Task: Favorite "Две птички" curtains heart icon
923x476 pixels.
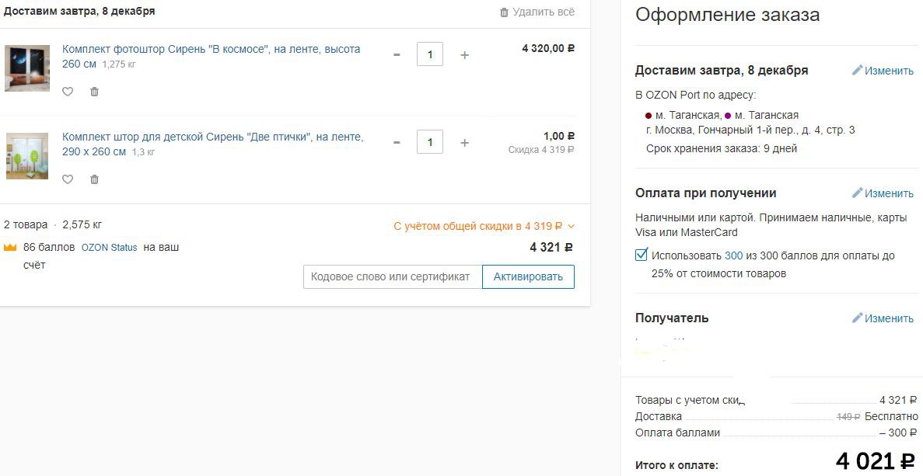Action: pyautogui.click(x=68, y=179)
